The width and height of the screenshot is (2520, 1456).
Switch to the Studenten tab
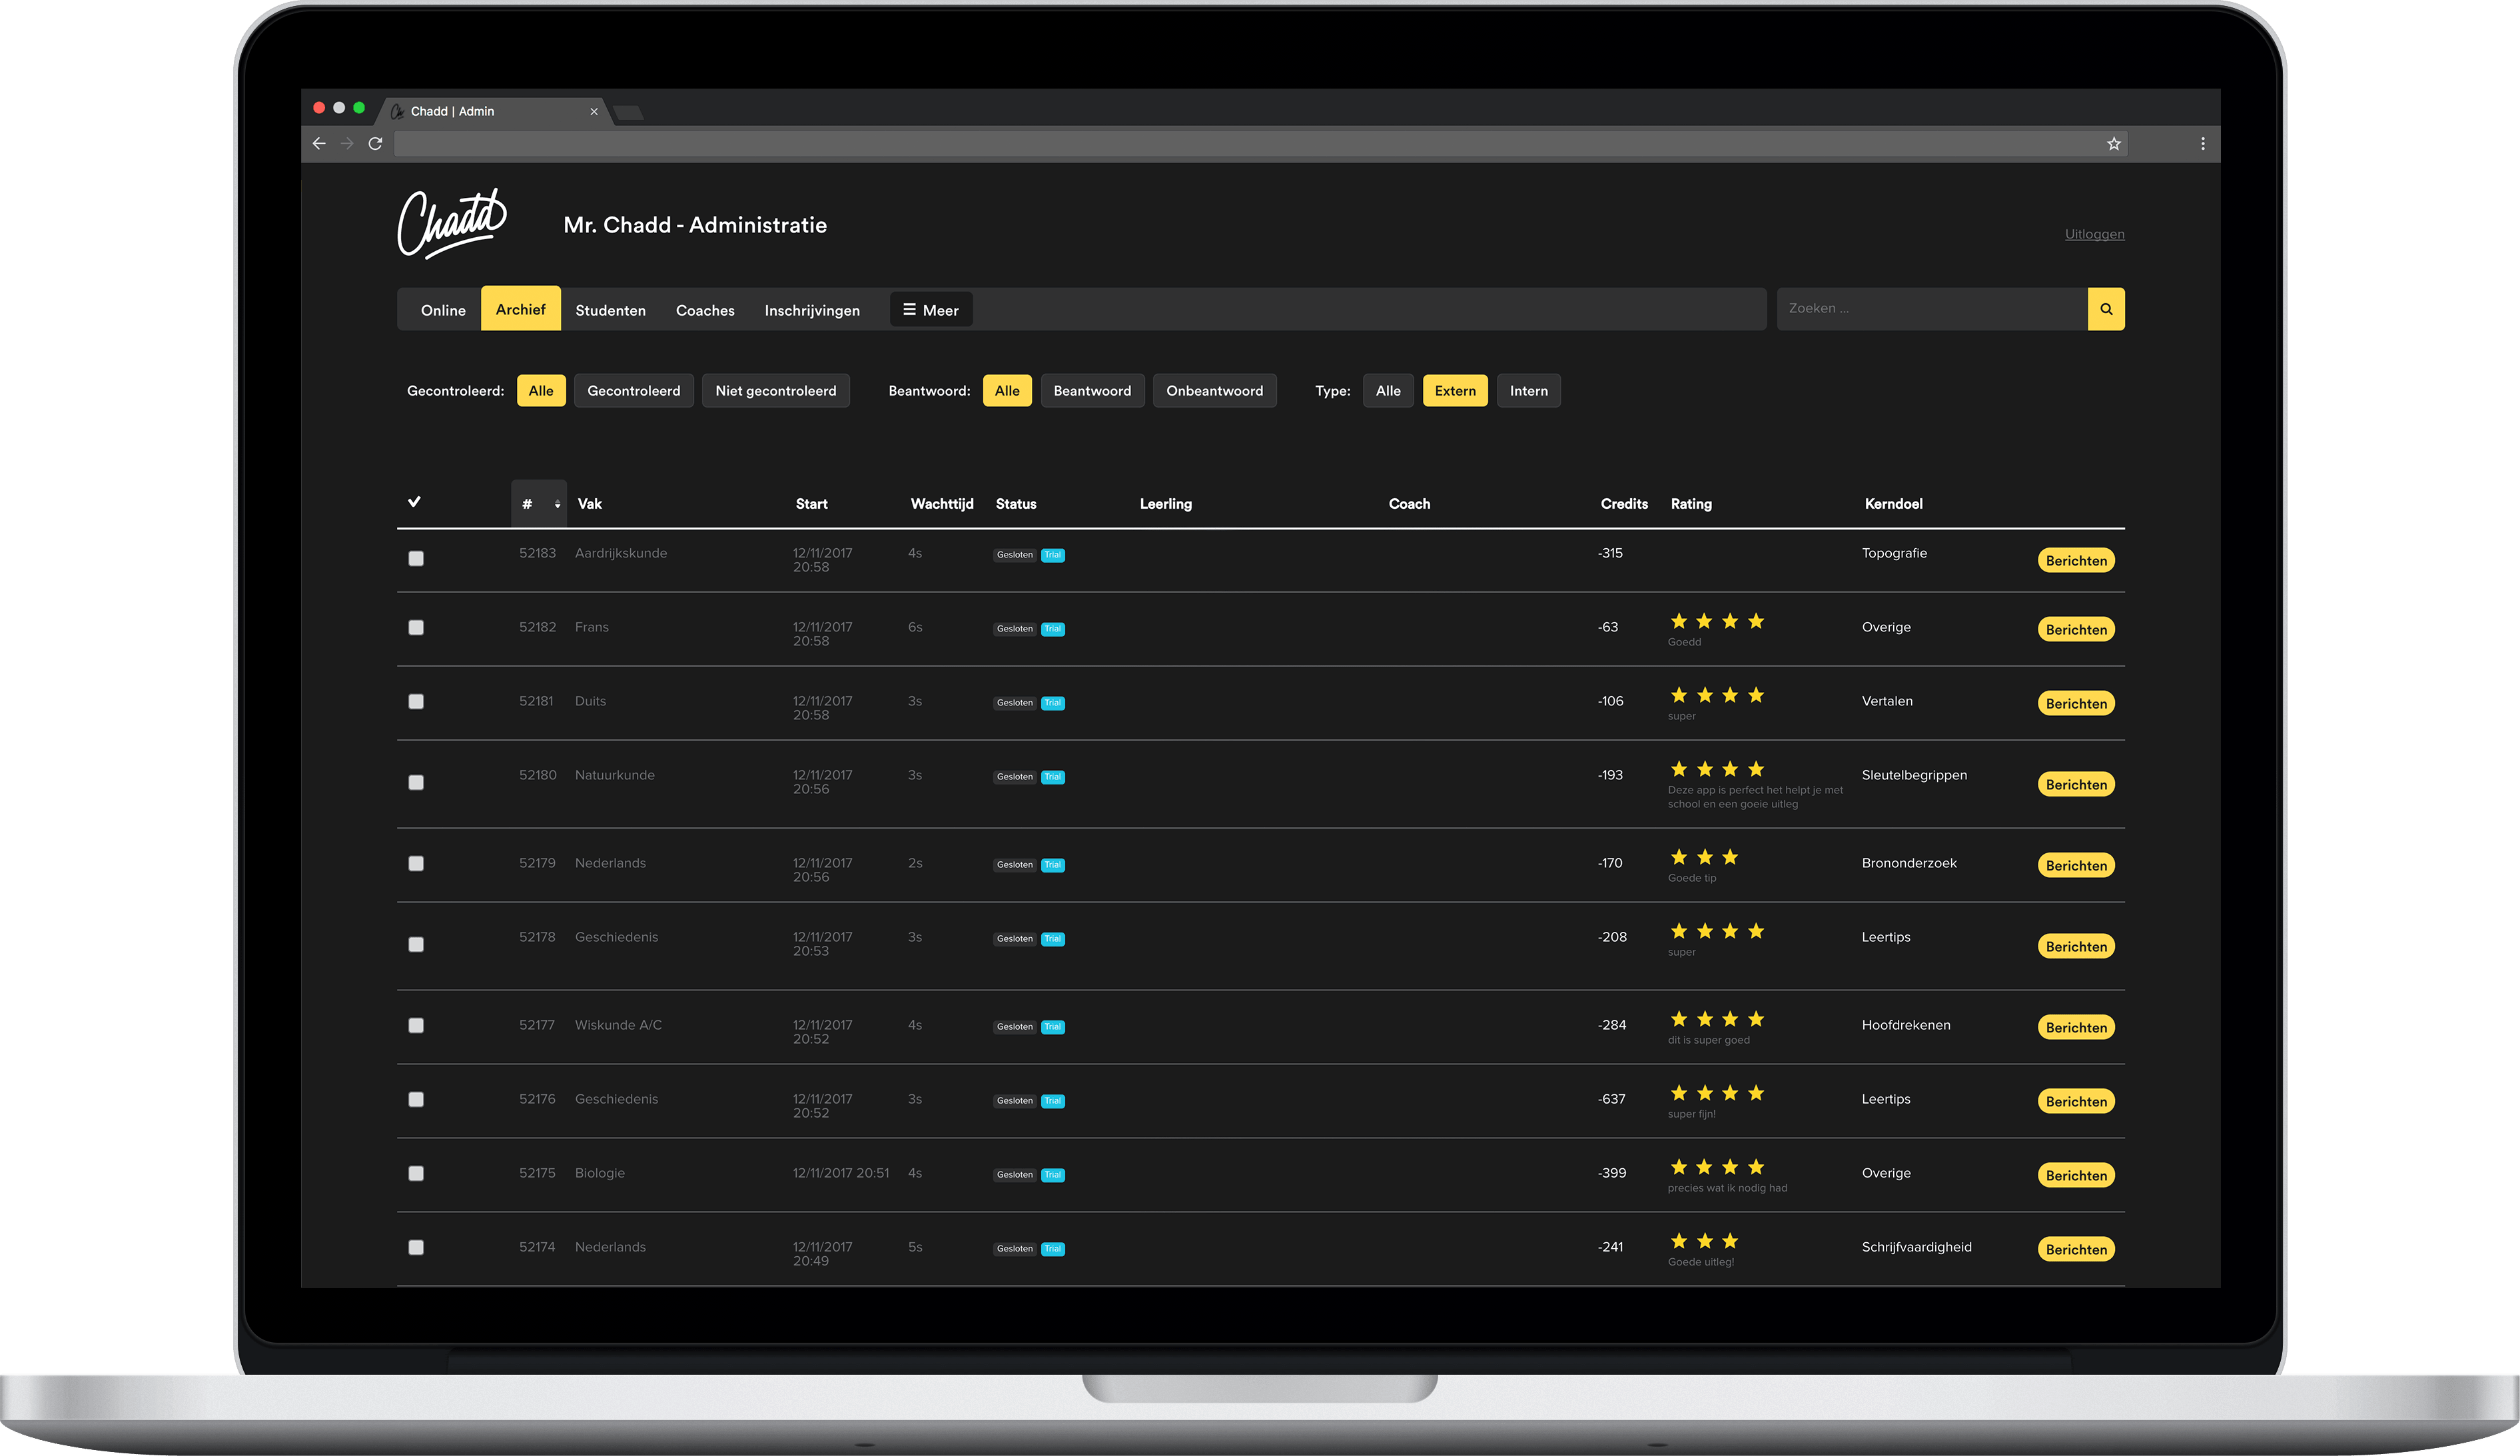coord(610,310)
